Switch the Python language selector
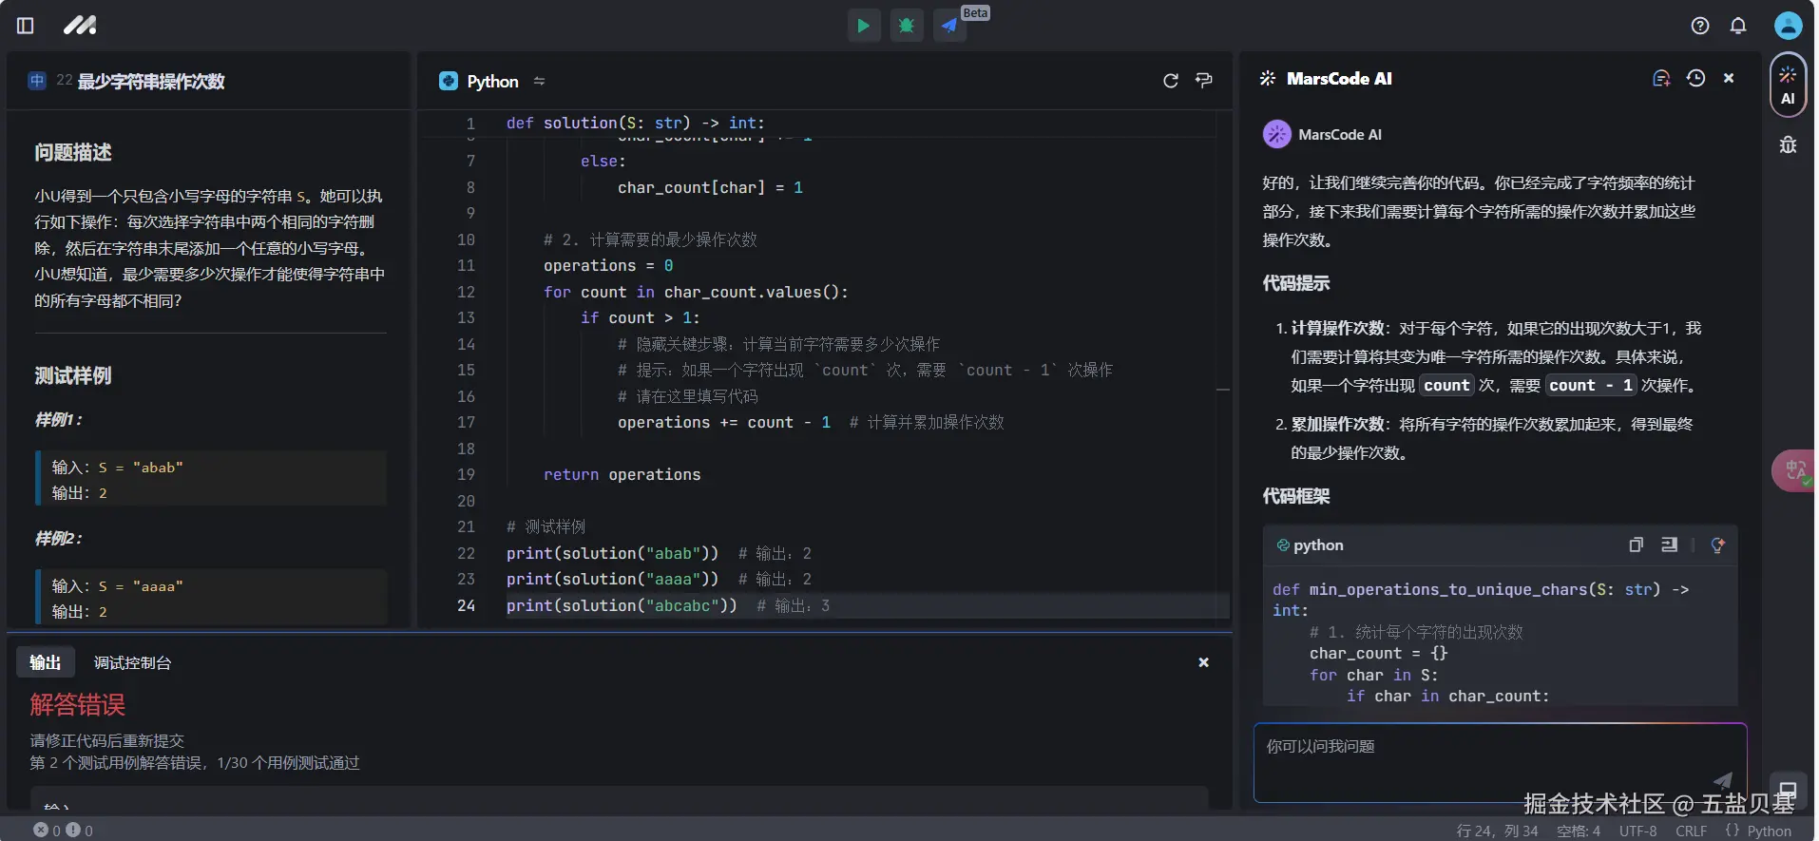 tap(492, 82)
